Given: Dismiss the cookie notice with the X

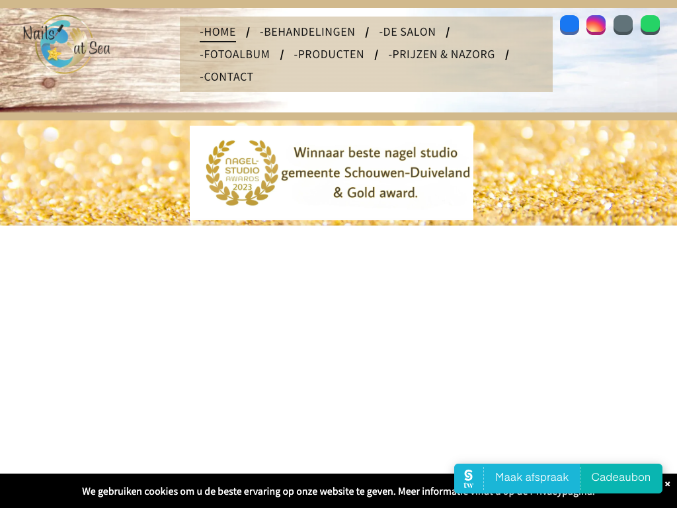Looking at the screenshot, I should 668,484.
